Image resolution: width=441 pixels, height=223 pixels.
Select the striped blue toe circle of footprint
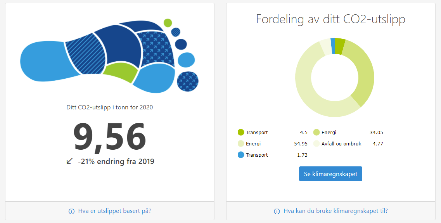[176, 32]
